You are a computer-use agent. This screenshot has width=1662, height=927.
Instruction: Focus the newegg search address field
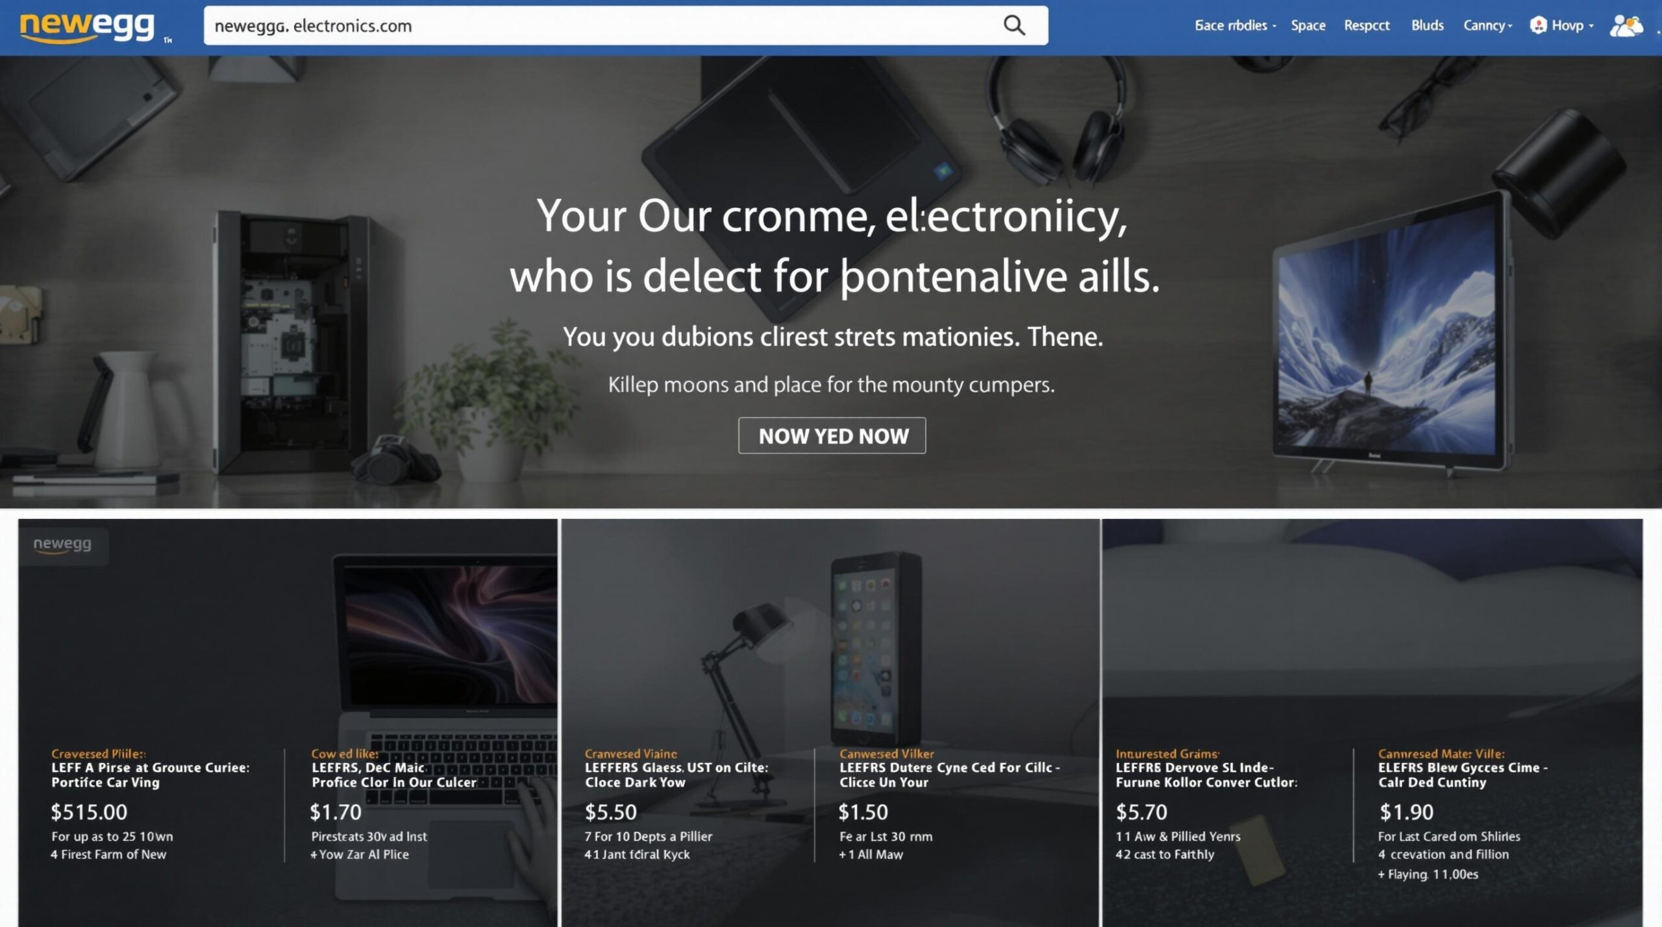tap(604, 25)
